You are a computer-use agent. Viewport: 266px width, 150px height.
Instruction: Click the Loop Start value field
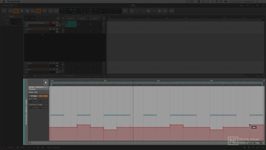coord(34,107)
